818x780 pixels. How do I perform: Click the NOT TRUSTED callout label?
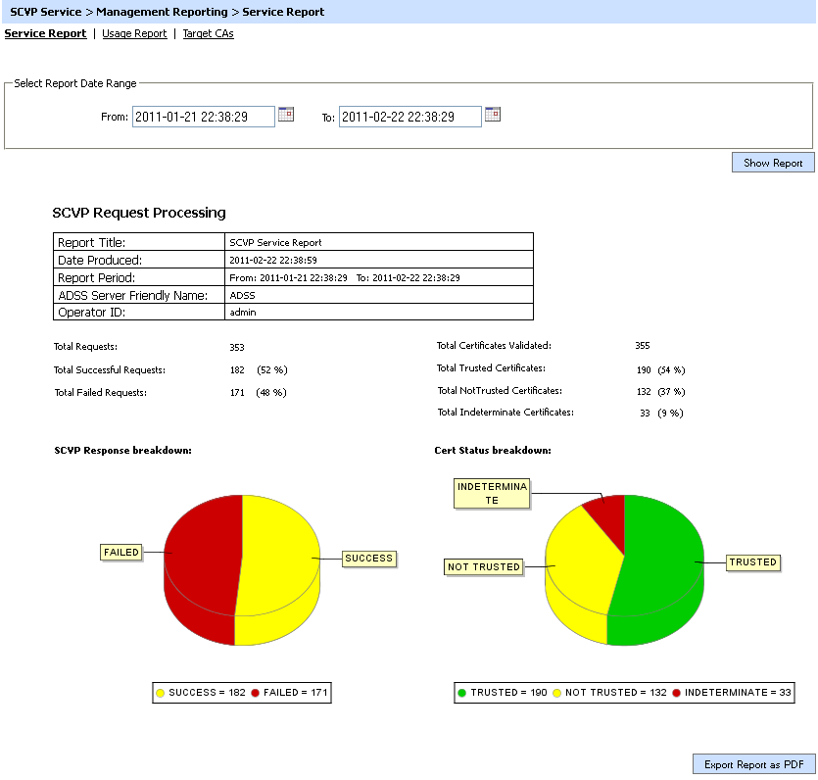click(483, 566)
